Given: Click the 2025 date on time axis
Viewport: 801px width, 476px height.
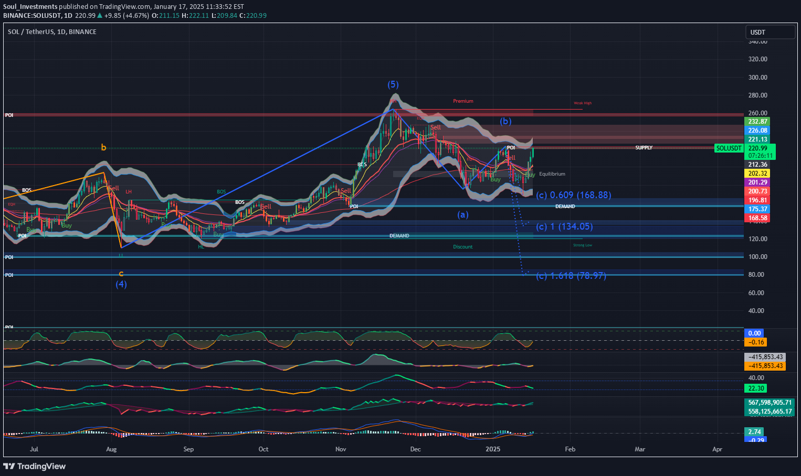Looking at the screenshot, I should click(493, 449).
